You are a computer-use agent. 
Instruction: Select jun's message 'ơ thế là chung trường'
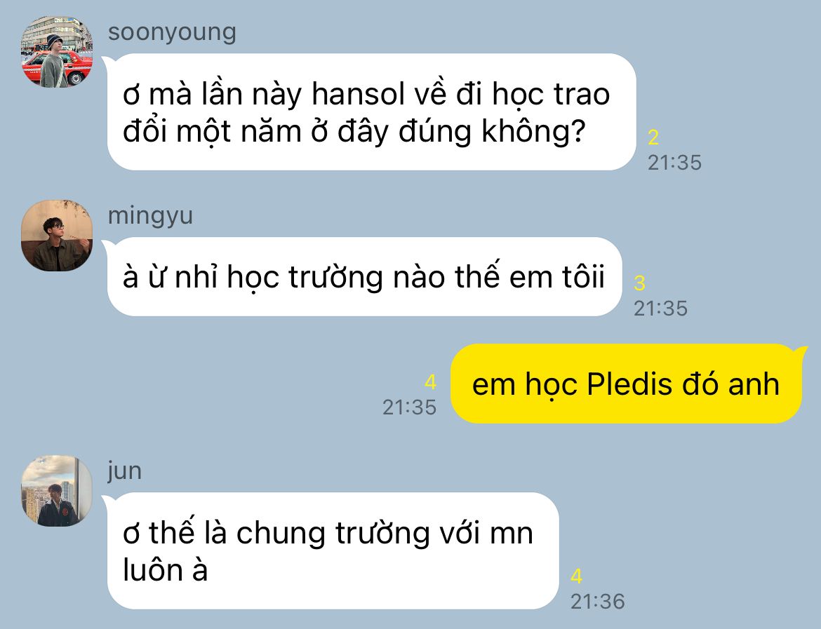point(333,550)
